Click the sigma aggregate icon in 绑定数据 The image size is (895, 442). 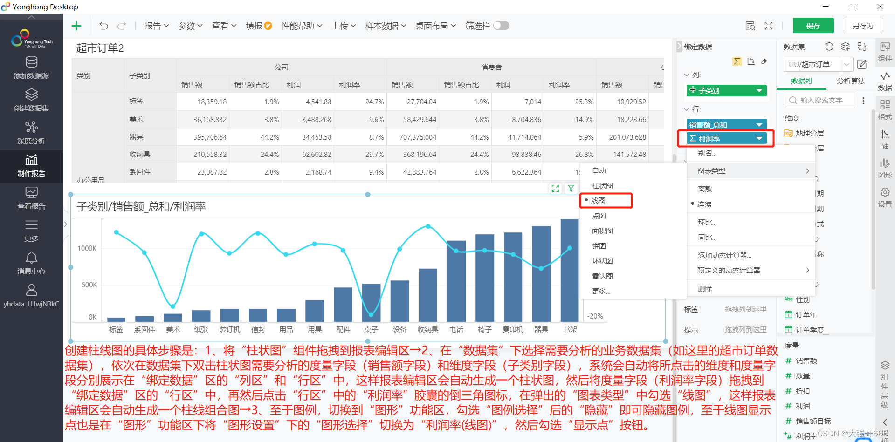tap(737, 61)
